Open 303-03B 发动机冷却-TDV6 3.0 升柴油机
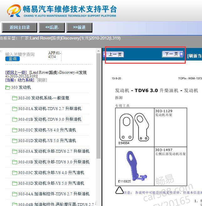The image size is (202, 206). click(54, 162)
